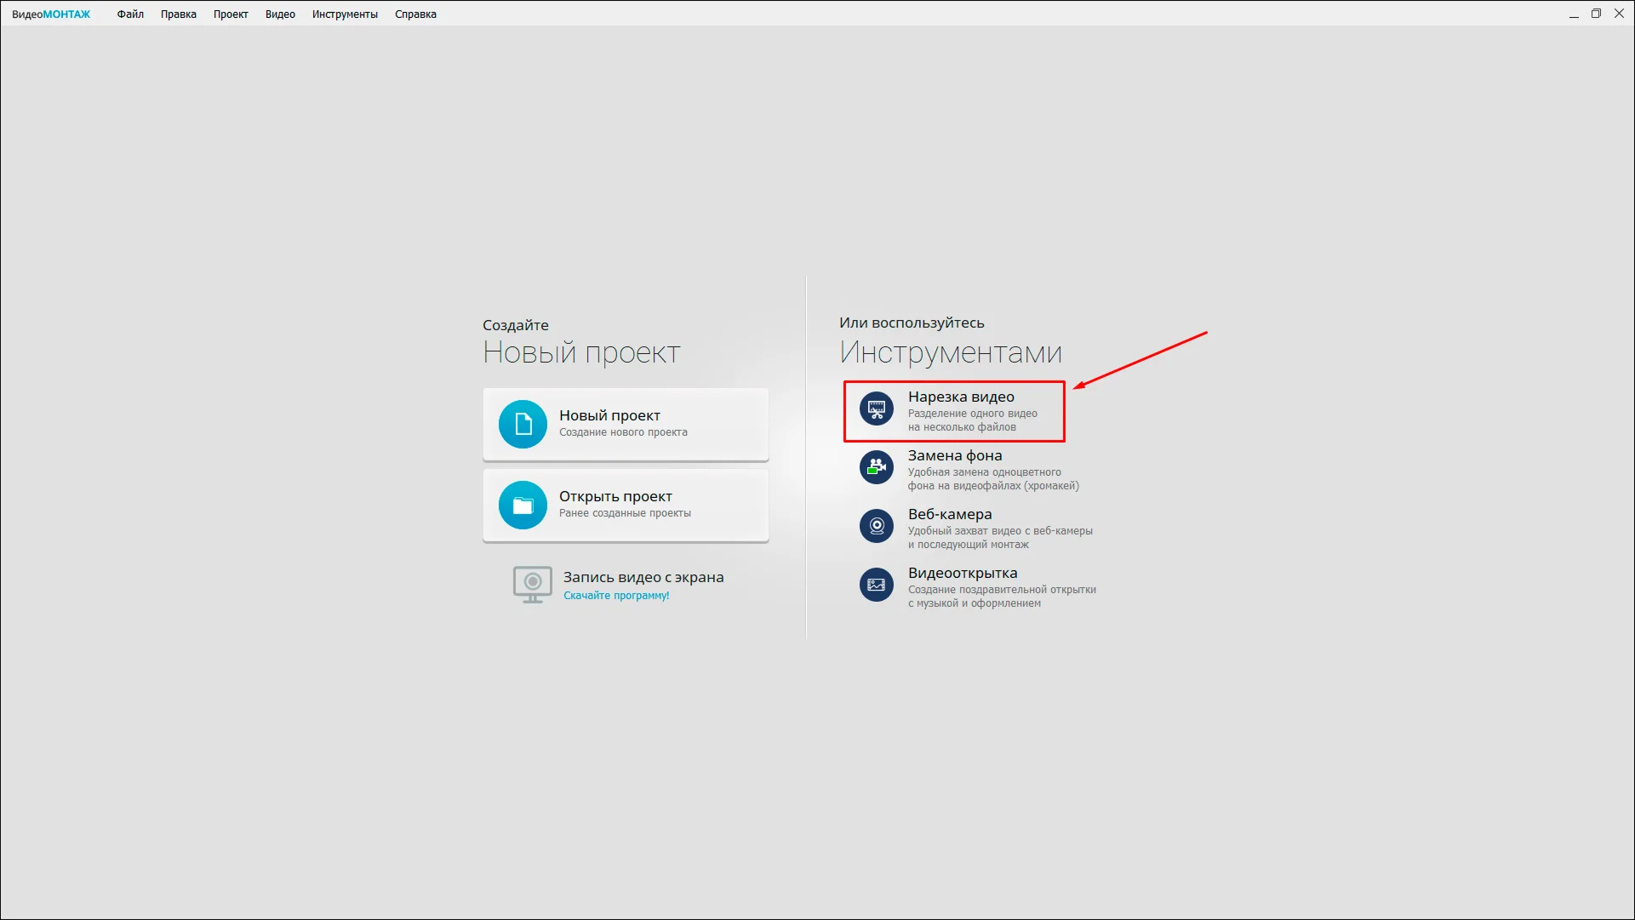
Task: Click the Новый проект document icon
Action: (x=523, y=424)
